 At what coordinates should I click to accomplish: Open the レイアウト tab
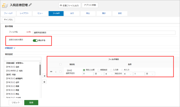[x=24, y=13]
